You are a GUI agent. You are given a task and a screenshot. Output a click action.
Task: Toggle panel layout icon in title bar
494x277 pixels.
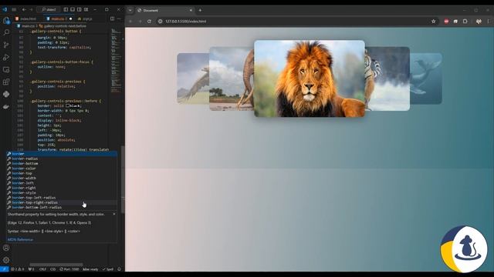pos(73,10)
